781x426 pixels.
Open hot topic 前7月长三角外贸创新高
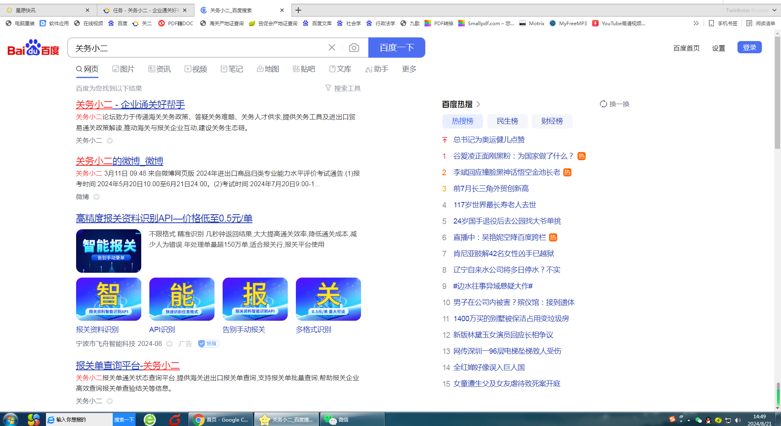(491, 189)
